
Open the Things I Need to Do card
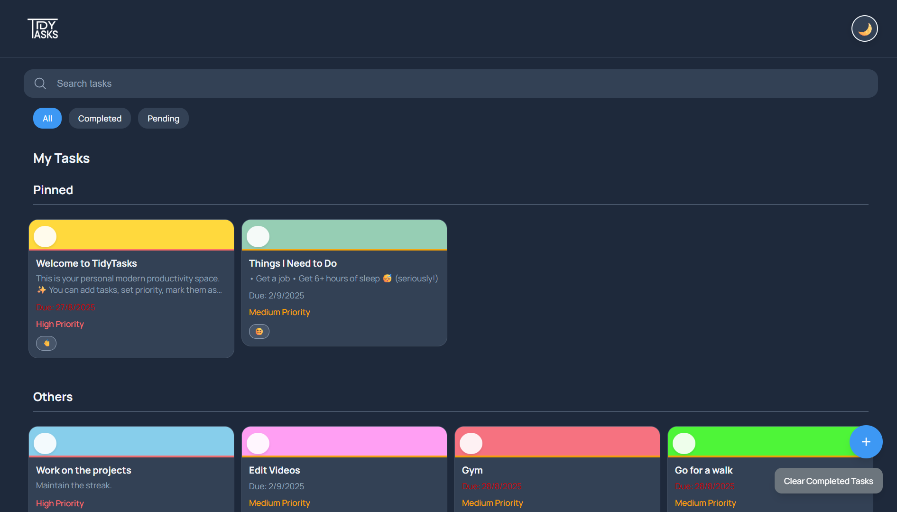coord(293,263)
